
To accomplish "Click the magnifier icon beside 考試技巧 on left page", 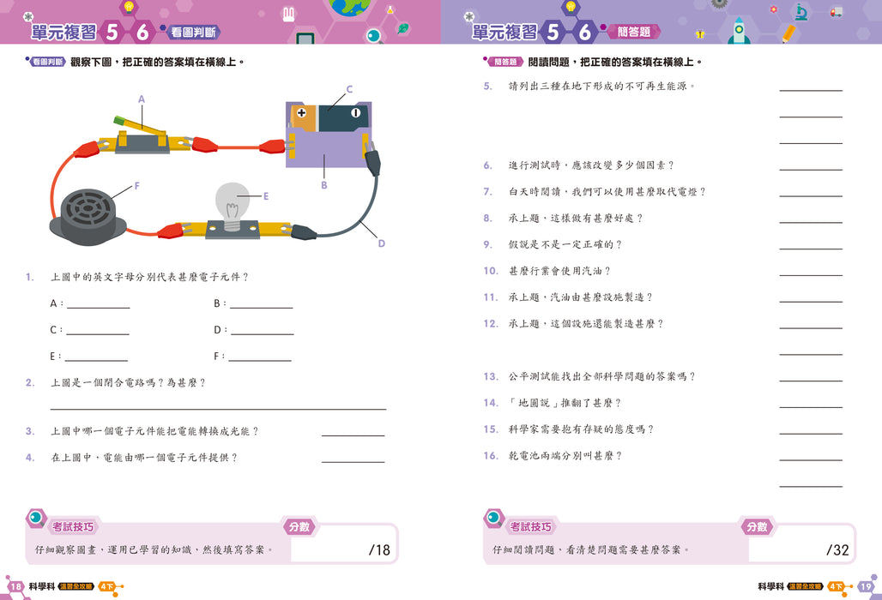I will click(x=37, y=518).
